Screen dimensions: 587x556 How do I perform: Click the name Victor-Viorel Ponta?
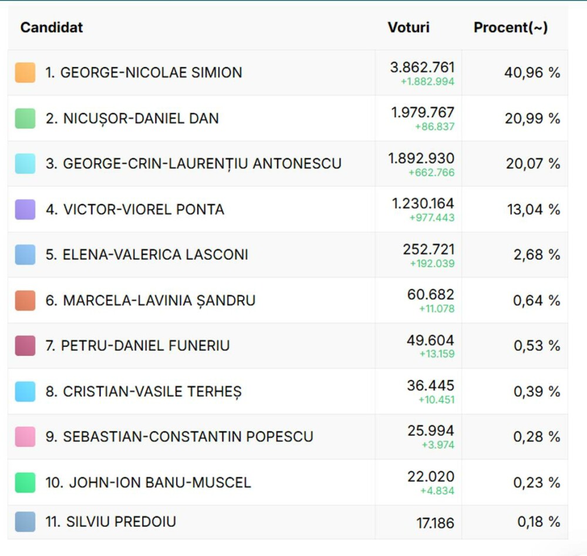(x=135, y=210)
